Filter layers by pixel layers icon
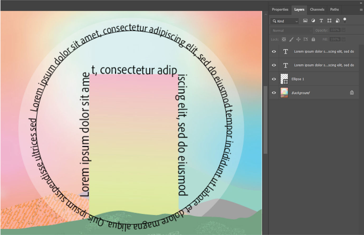 (x=305, y=21)
